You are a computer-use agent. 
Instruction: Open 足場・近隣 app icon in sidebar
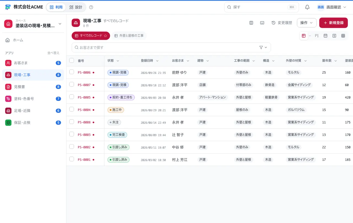(x=8, y=111)
